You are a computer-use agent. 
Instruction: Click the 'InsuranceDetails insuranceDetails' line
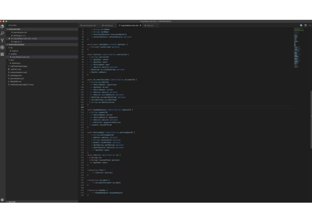[109, 35]
